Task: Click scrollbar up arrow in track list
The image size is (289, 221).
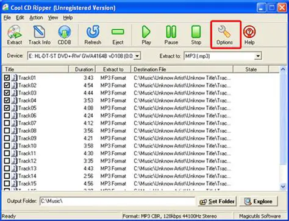Action: (x=283, y=69)
